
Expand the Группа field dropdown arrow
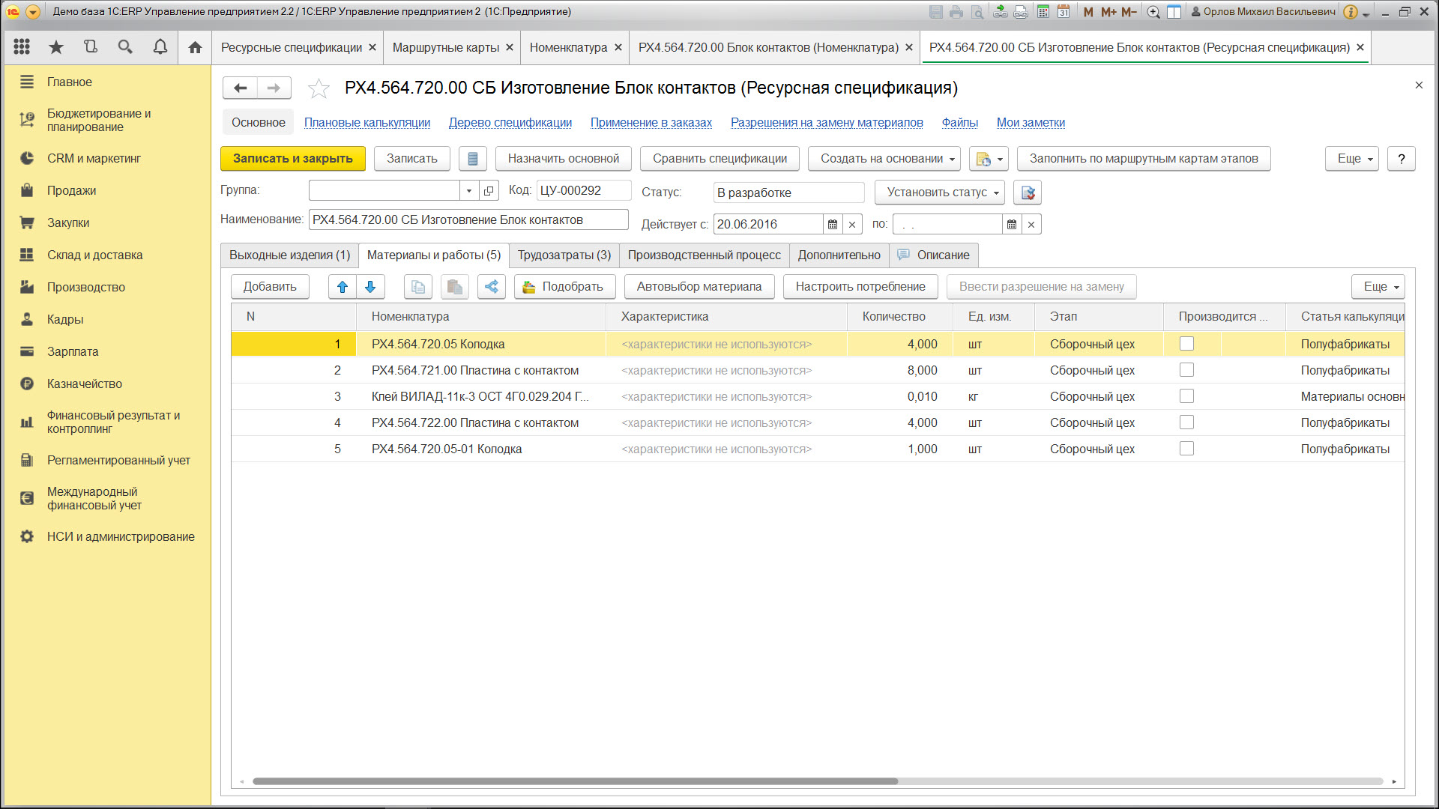[x=469, y=191]
